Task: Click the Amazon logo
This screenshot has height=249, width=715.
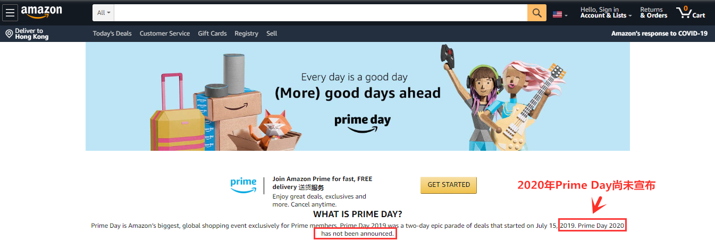Action: pos(41,12)
